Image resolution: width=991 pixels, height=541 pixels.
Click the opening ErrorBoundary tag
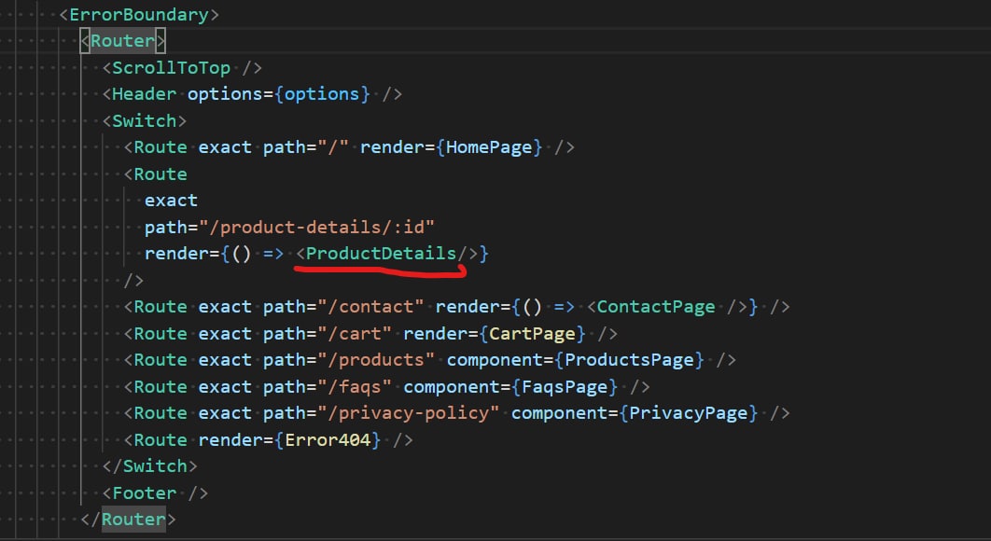(x=139, y=15)
